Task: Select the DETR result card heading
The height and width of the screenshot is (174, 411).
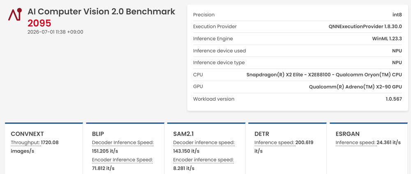Action: point(262,134)
